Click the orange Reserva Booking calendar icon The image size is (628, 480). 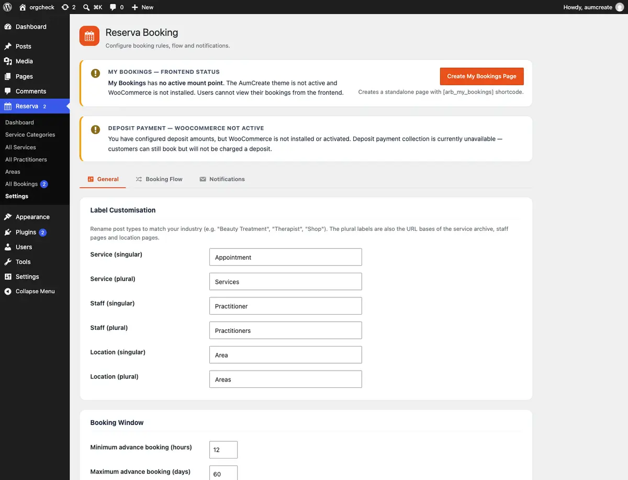click(x=89, y=36)
